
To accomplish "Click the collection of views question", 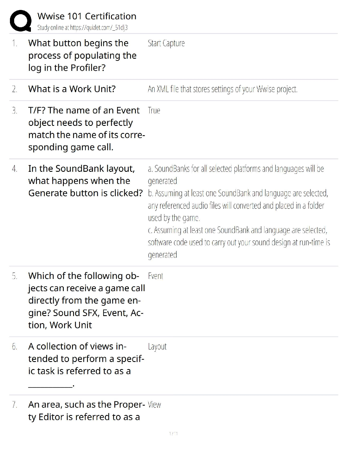I will coord(86,359).
